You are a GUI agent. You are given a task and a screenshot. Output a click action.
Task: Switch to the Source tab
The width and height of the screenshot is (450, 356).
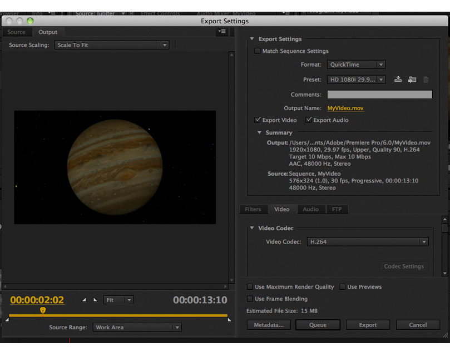click(17, 32)
